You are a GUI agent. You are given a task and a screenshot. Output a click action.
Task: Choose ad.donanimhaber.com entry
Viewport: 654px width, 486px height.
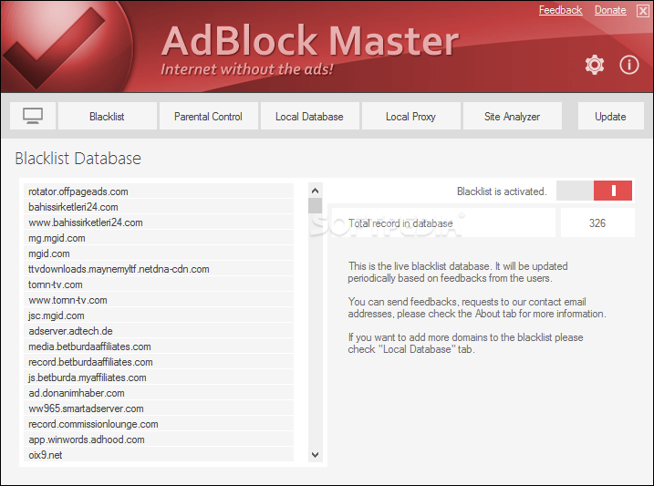159,393
